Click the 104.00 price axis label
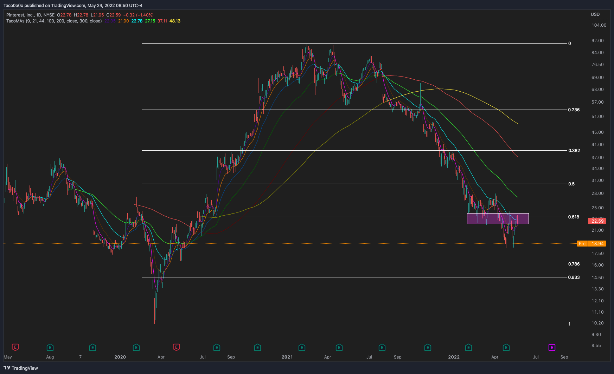Screen dimensions: 614x374 [x=599, y=25]
